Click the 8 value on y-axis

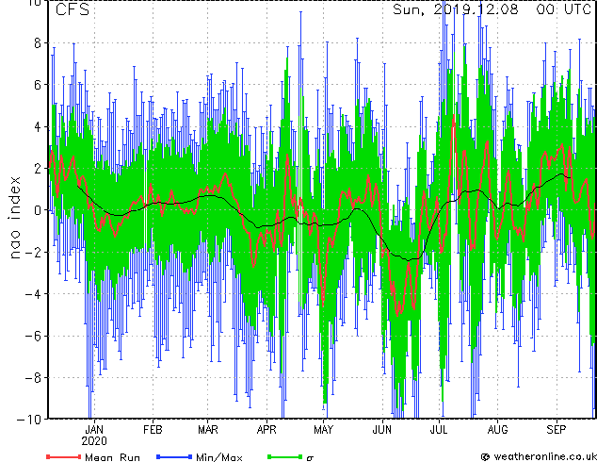click(x=38, y=43)
